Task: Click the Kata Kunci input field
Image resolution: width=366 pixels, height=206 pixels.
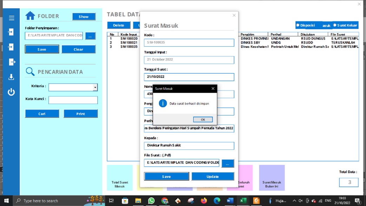Action: point(73,100)
